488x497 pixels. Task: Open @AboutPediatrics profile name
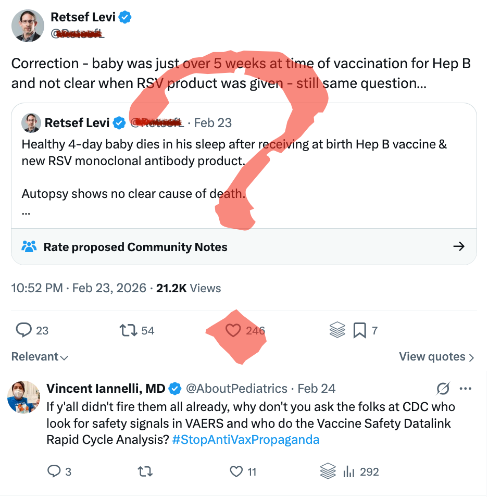pos(235,388)
